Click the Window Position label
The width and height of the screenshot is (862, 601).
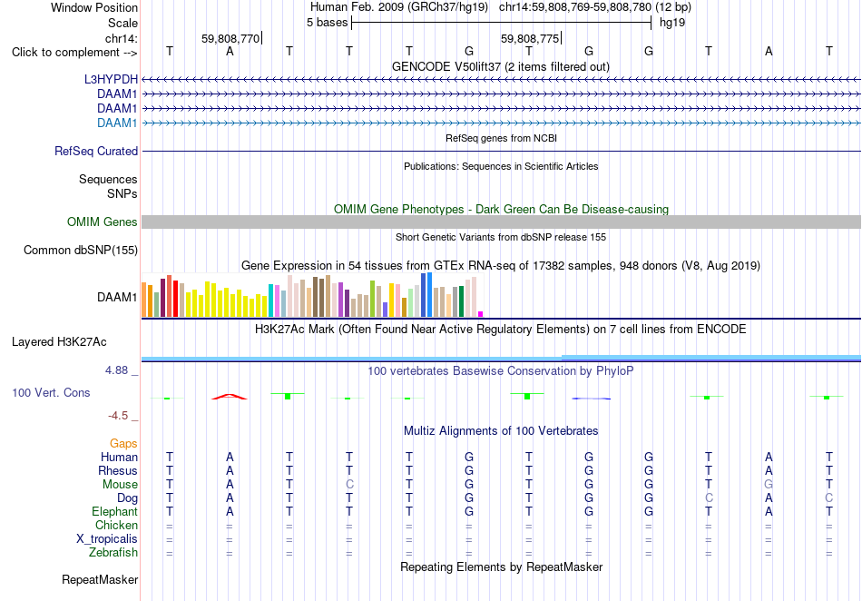click(x=94, y=7)
